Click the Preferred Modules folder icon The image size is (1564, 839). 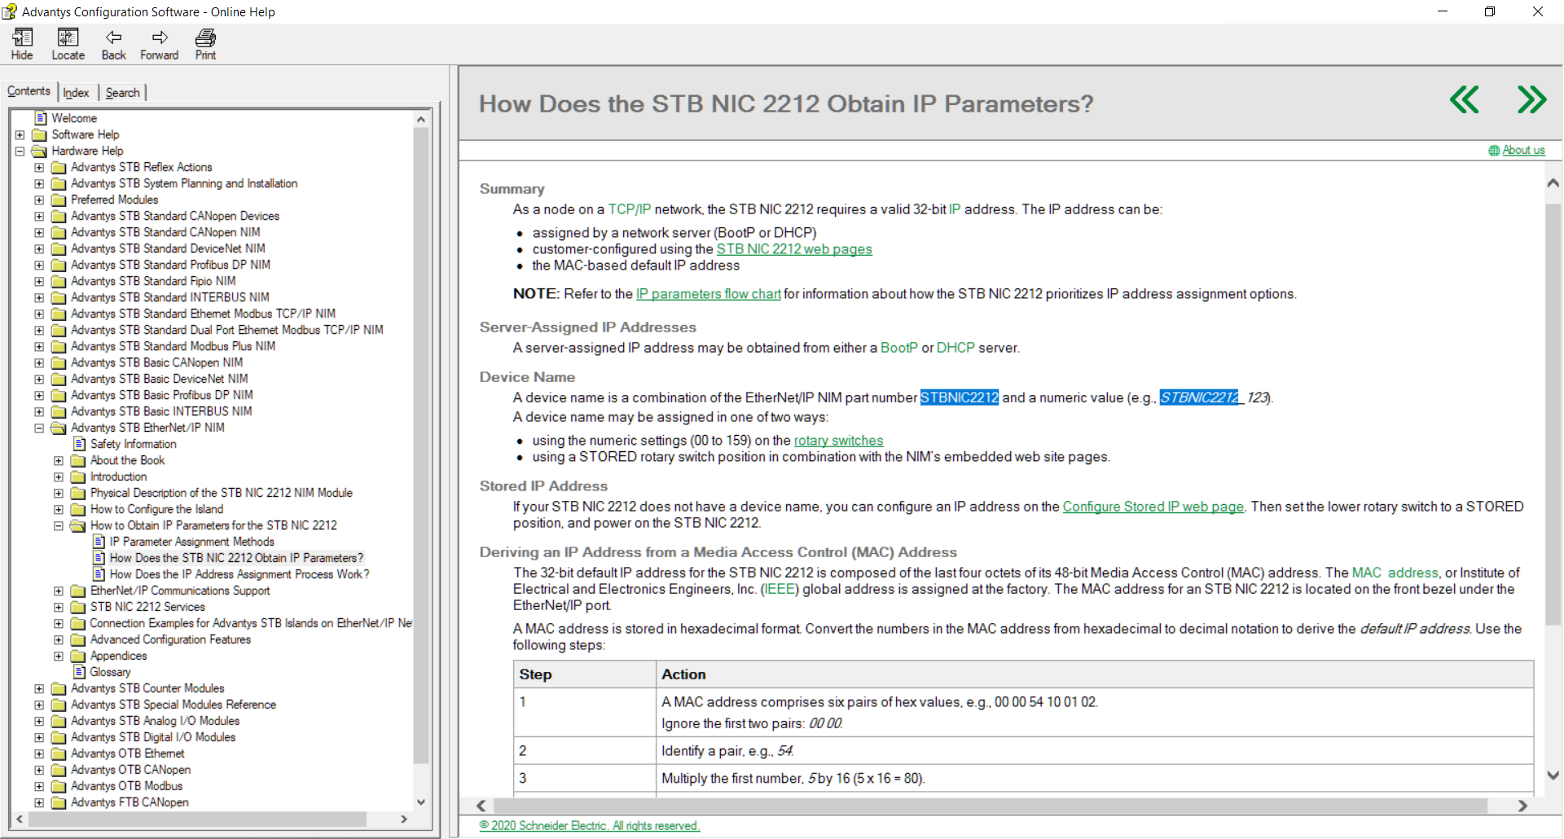tap(59, 200)
